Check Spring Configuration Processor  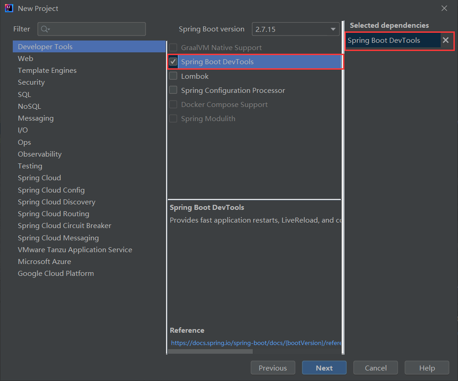point(173,90)
